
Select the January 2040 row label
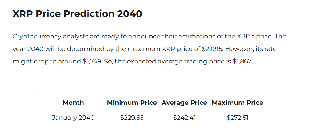point(73,118)
